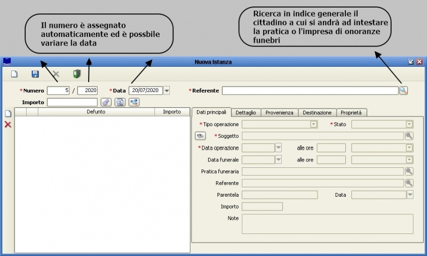
Task: Expand the Tipo operazione dropdown
Action: [314, 124]
